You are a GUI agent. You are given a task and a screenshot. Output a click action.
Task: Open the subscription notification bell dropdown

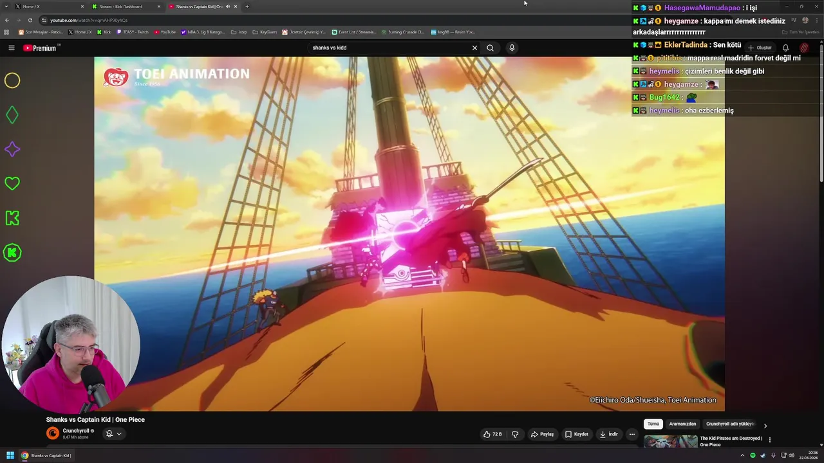point(113,434)
